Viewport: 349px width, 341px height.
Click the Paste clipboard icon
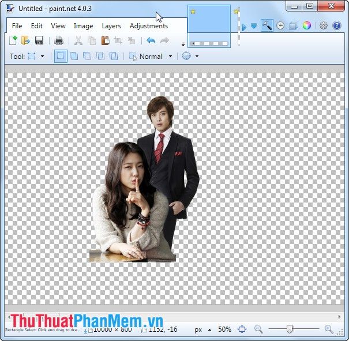[x=106, y=40]
